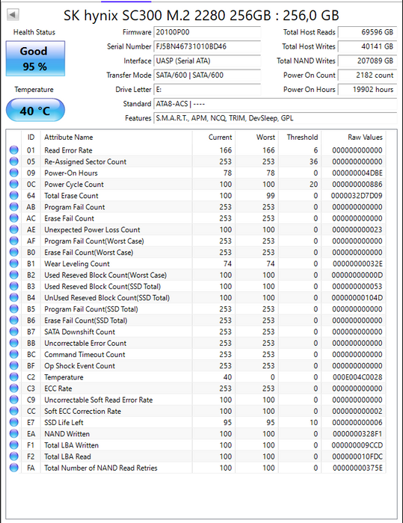403x523 pixels.
Task: Select the Uncorrectable Error Count row
Action: 197,343
